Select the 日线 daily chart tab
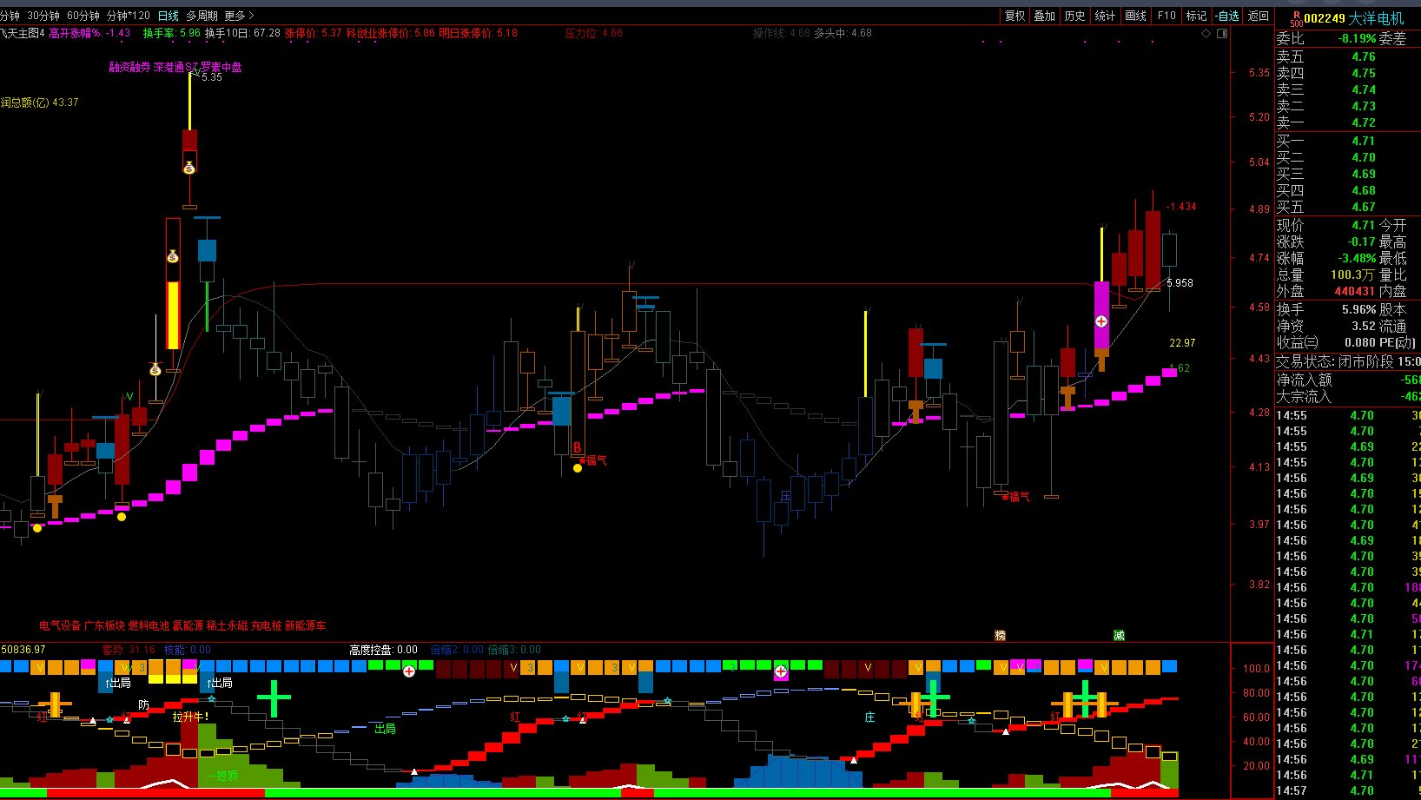1421x800 pixels. pos(169,16)
